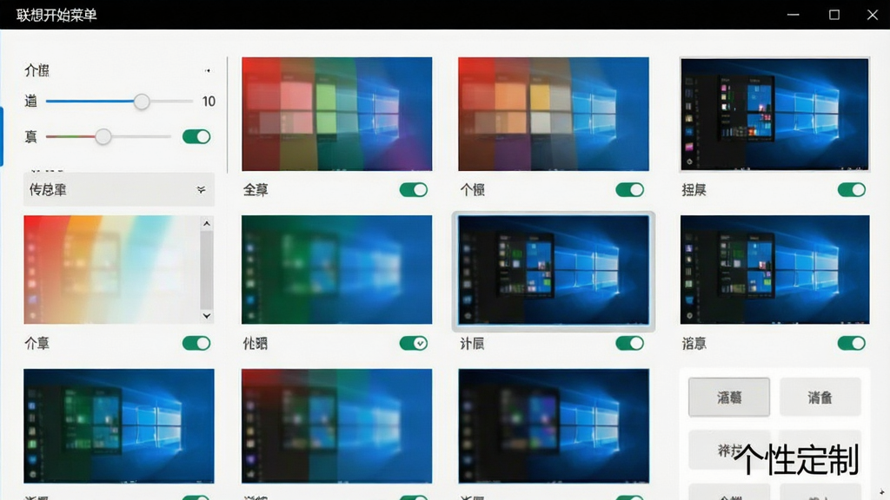
Task: Switch off the toggle below the rainbow thumbnail
Action: click(x=196, y=343)
